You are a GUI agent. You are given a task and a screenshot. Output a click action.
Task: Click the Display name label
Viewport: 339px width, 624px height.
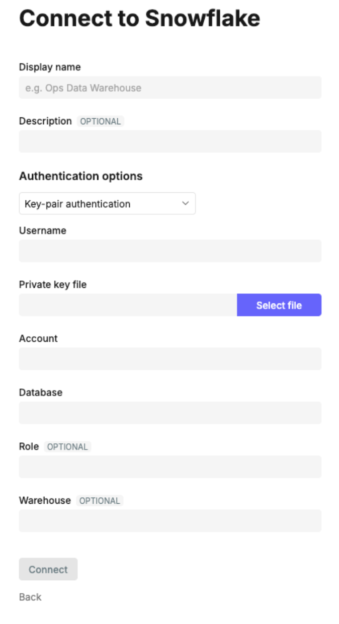click(x=50, y=67)
